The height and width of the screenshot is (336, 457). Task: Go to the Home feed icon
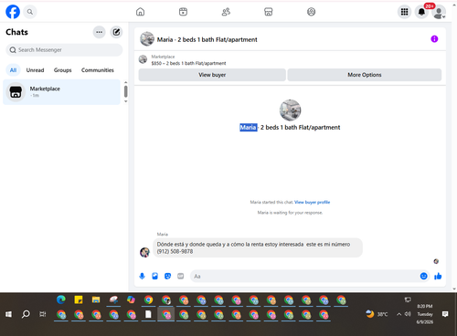[x=140, y=12]
